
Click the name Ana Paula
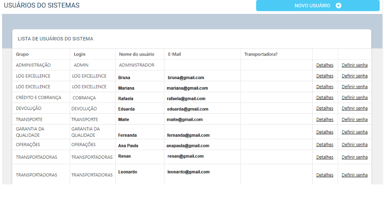128,146
